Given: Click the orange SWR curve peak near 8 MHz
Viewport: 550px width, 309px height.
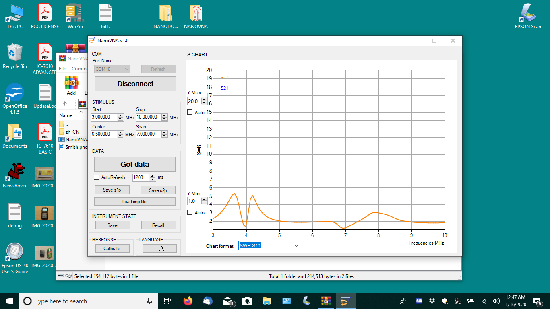Looking at the screenshot, I should 374,212.
